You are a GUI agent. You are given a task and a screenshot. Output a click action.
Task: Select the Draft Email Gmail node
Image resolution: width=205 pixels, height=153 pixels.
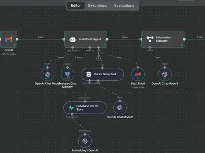(138, 74)
